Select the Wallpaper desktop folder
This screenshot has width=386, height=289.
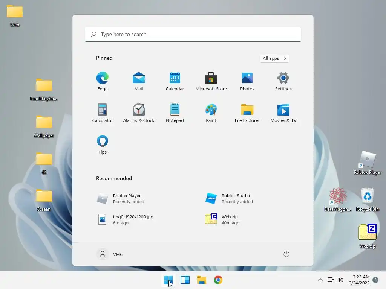[44, 126]
